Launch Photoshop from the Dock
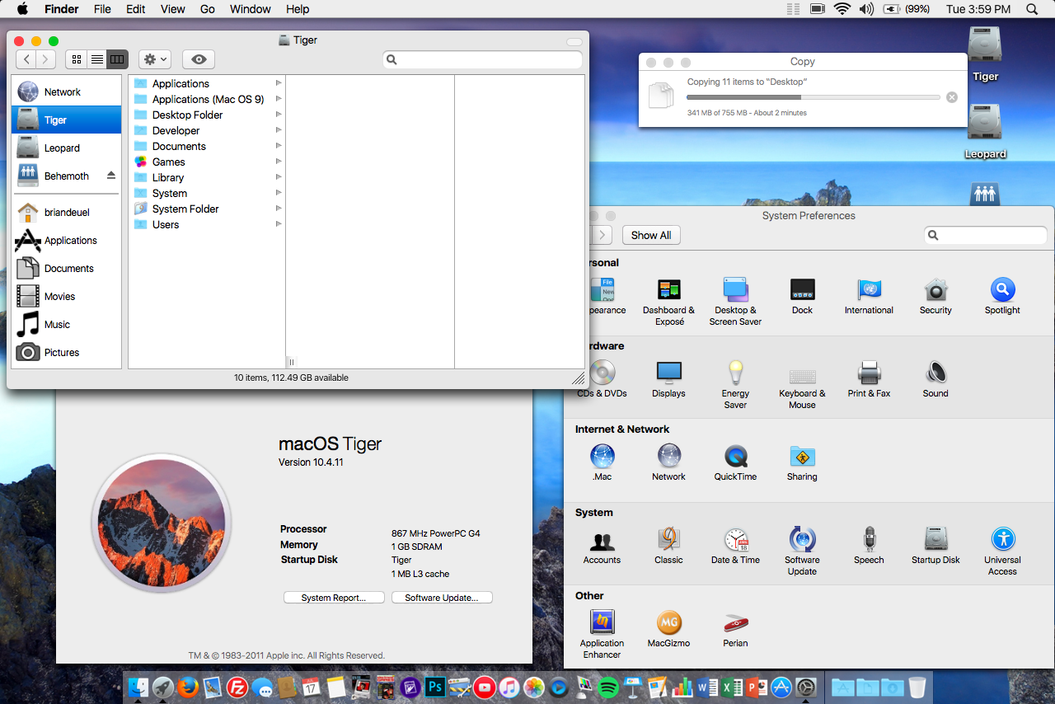The image size is (1055, 704). (435, 687)
